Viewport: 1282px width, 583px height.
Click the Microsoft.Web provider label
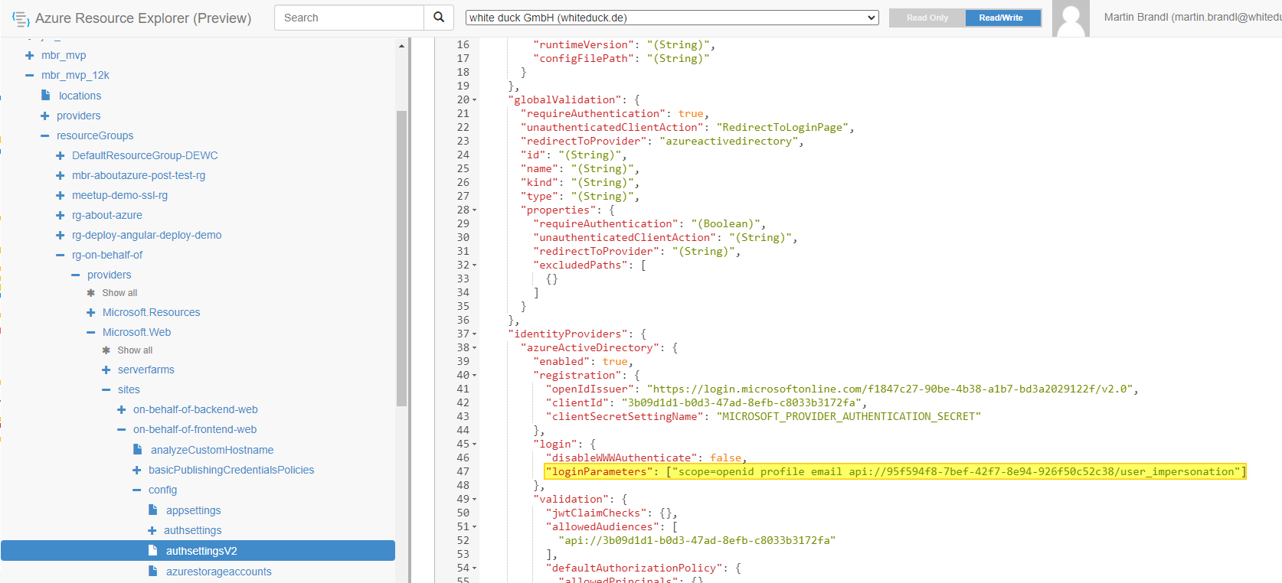coord(136,332)
